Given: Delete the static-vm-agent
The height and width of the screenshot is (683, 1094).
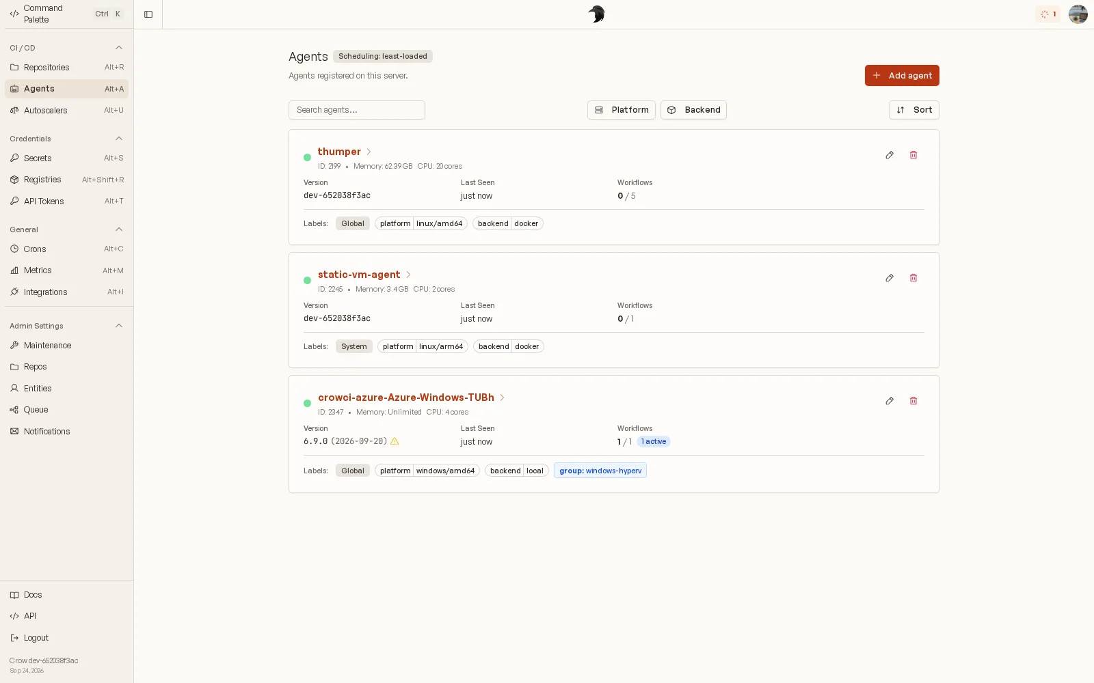Looking at the screenshot, I should [x=913, y=278].
